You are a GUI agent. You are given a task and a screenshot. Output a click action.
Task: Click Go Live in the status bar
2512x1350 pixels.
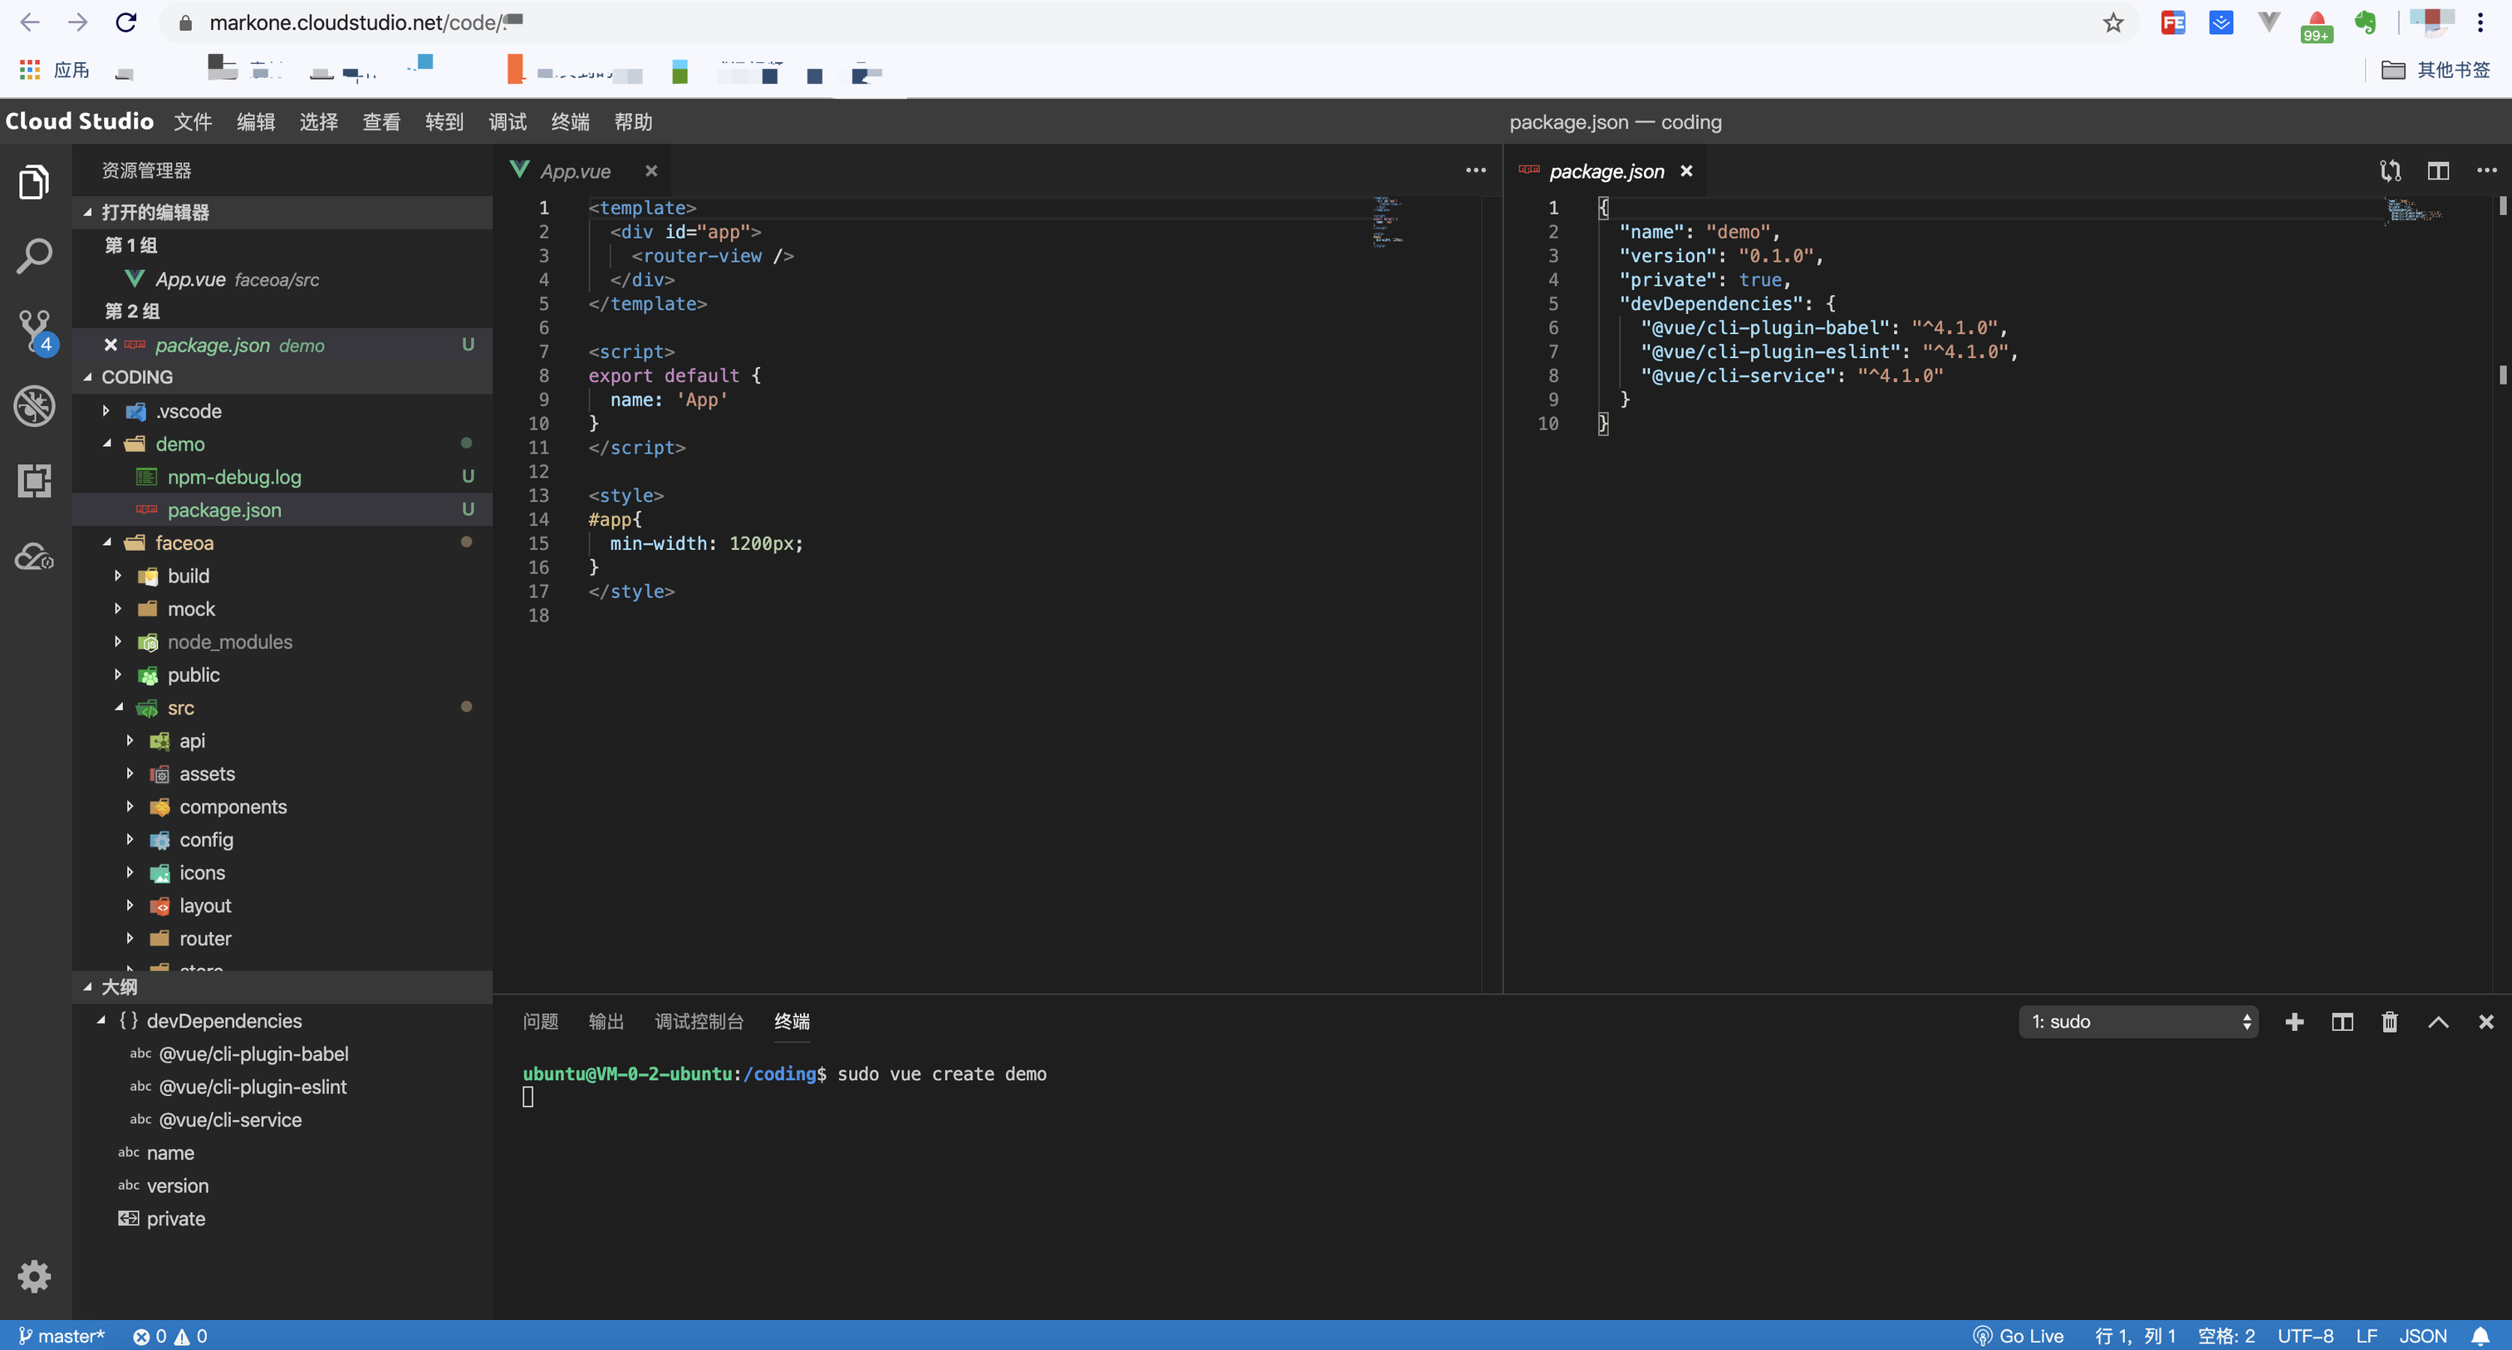click(x=2018, y=1335)
